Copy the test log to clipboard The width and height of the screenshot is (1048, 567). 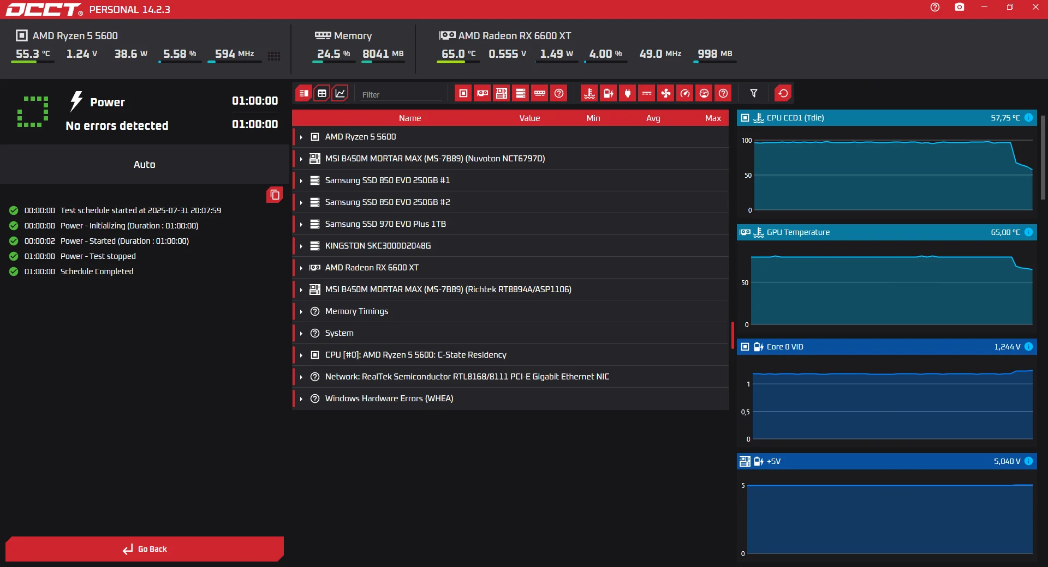pos(275,195)
